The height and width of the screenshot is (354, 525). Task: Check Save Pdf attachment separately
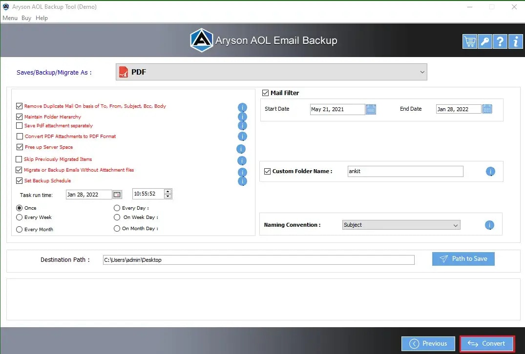pos(20,126)
